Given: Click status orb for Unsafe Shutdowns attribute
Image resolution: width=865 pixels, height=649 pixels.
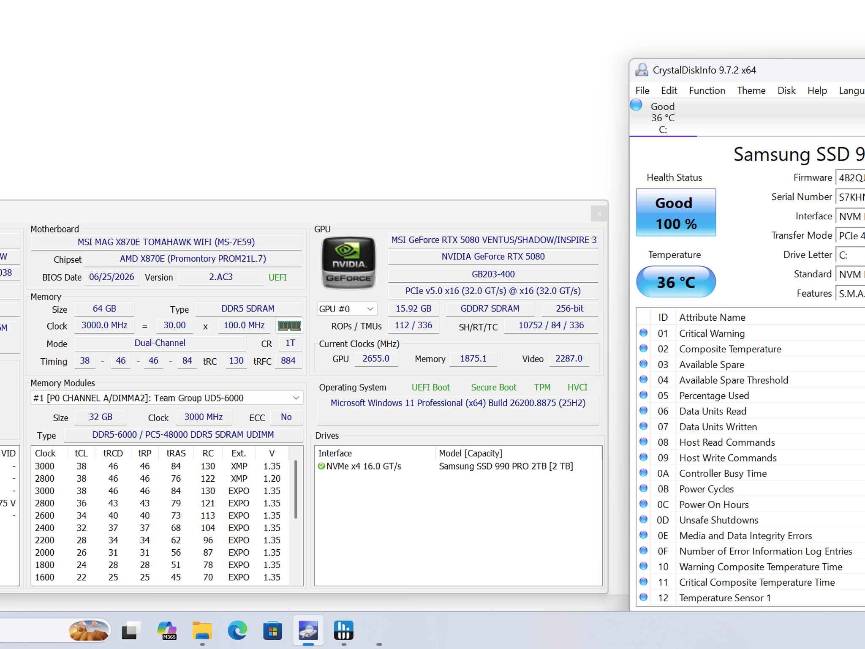Looking at the screenshot, I should click(644, 520).
